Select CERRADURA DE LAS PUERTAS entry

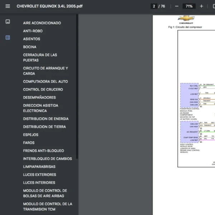click(40, 58)
